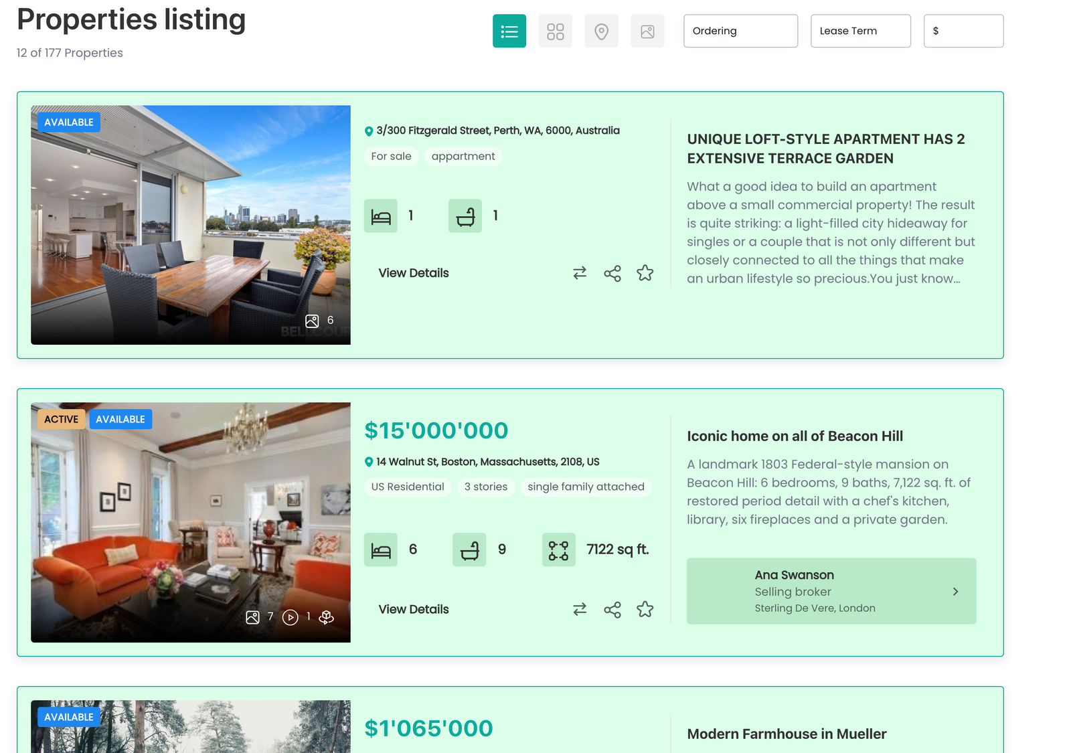Open photo count icon on Beacon Hill image

tap(252, 617)
